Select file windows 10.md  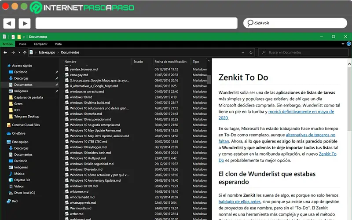coord(81,97)
